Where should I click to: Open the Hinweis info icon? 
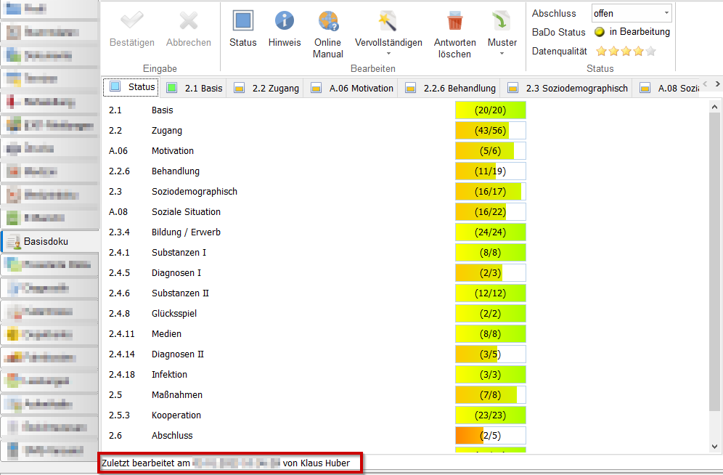[284, 21]
